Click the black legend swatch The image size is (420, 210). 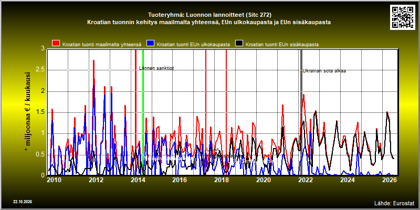coord(239,44)
